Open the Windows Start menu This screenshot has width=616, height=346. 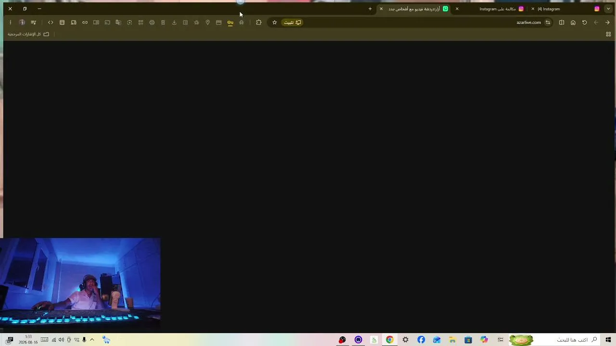pos(608,340)
